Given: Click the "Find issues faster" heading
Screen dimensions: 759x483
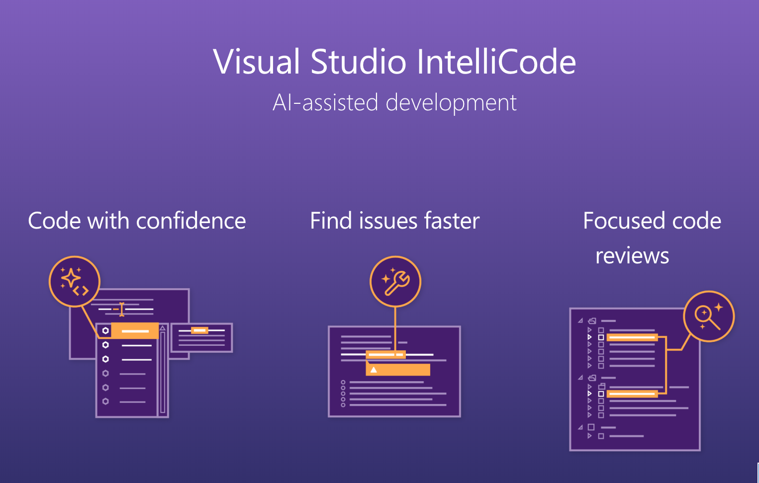Looking at the screenshot, I should [395, 221].
